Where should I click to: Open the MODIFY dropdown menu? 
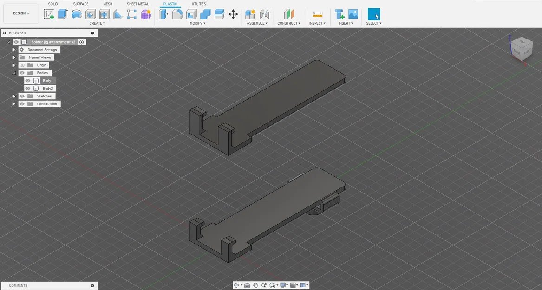[x=197, y=23]
